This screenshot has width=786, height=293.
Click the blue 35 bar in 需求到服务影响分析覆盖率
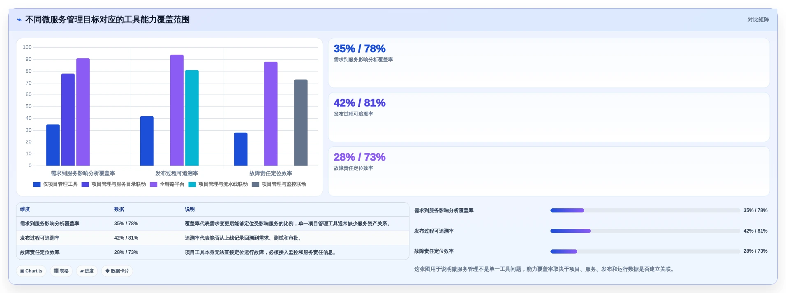[x=53, y=145]
